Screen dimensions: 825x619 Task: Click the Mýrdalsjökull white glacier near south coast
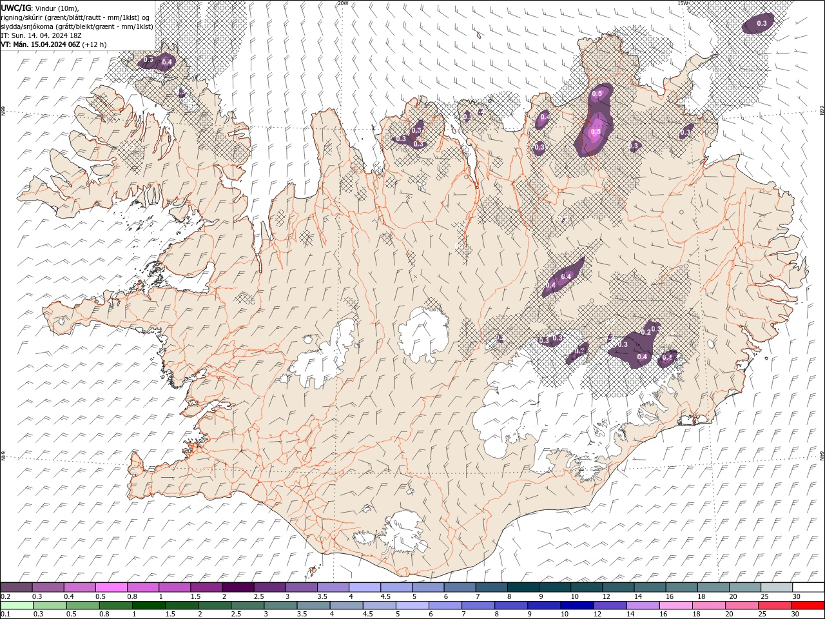point(403,532)
